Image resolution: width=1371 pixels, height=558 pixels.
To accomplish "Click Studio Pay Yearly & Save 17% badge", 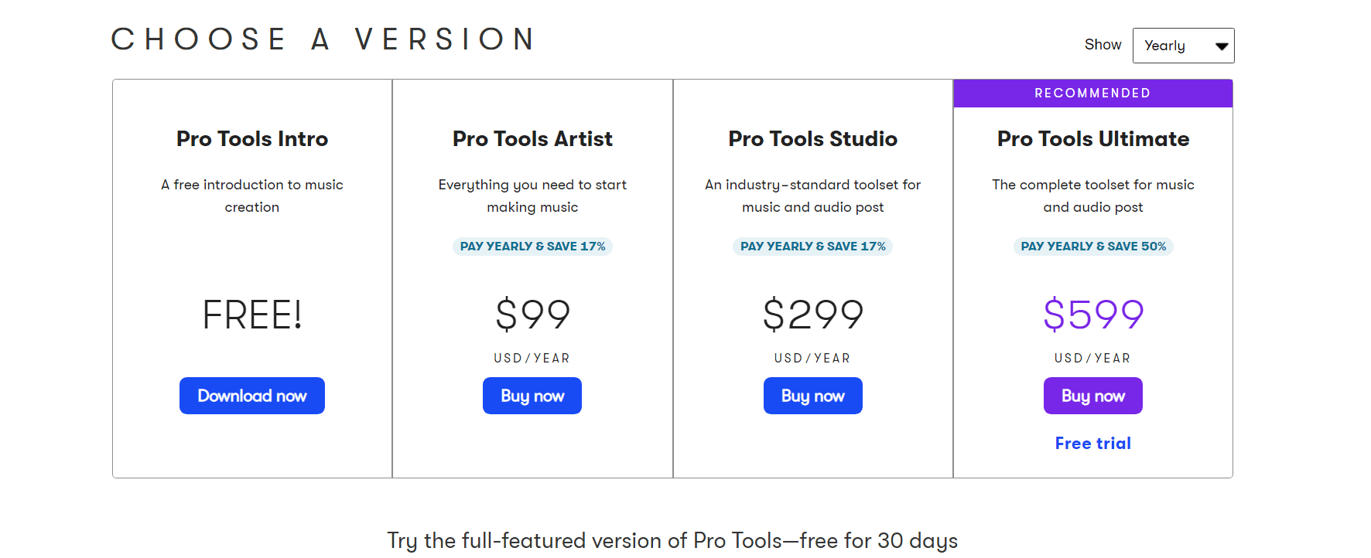I will tap(813, 247).
